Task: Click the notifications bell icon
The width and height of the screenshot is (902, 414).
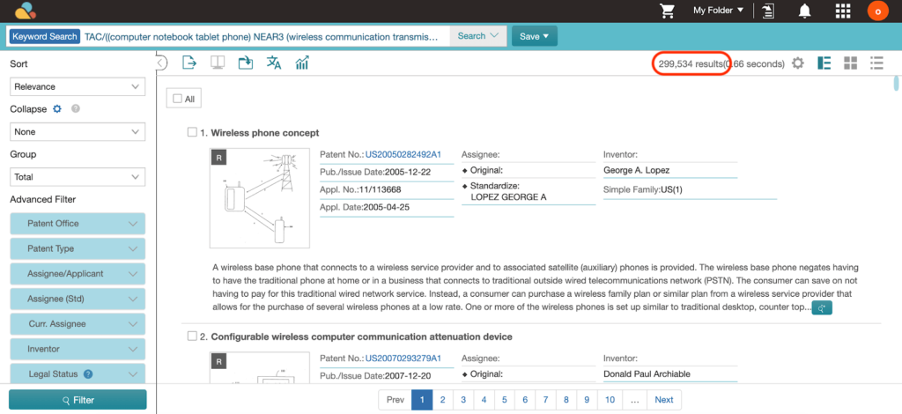Action: [805, 11]
